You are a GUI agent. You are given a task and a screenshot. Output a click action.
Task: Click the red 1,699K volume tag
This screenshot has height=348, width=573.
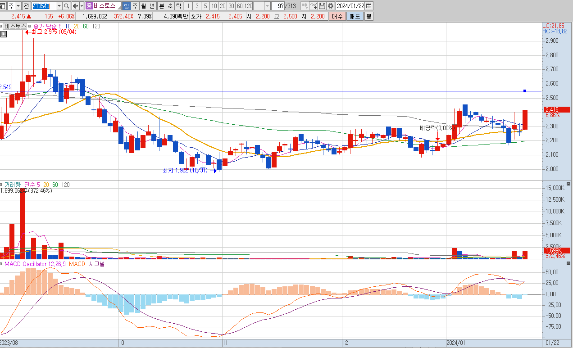[x=557, y=250]
